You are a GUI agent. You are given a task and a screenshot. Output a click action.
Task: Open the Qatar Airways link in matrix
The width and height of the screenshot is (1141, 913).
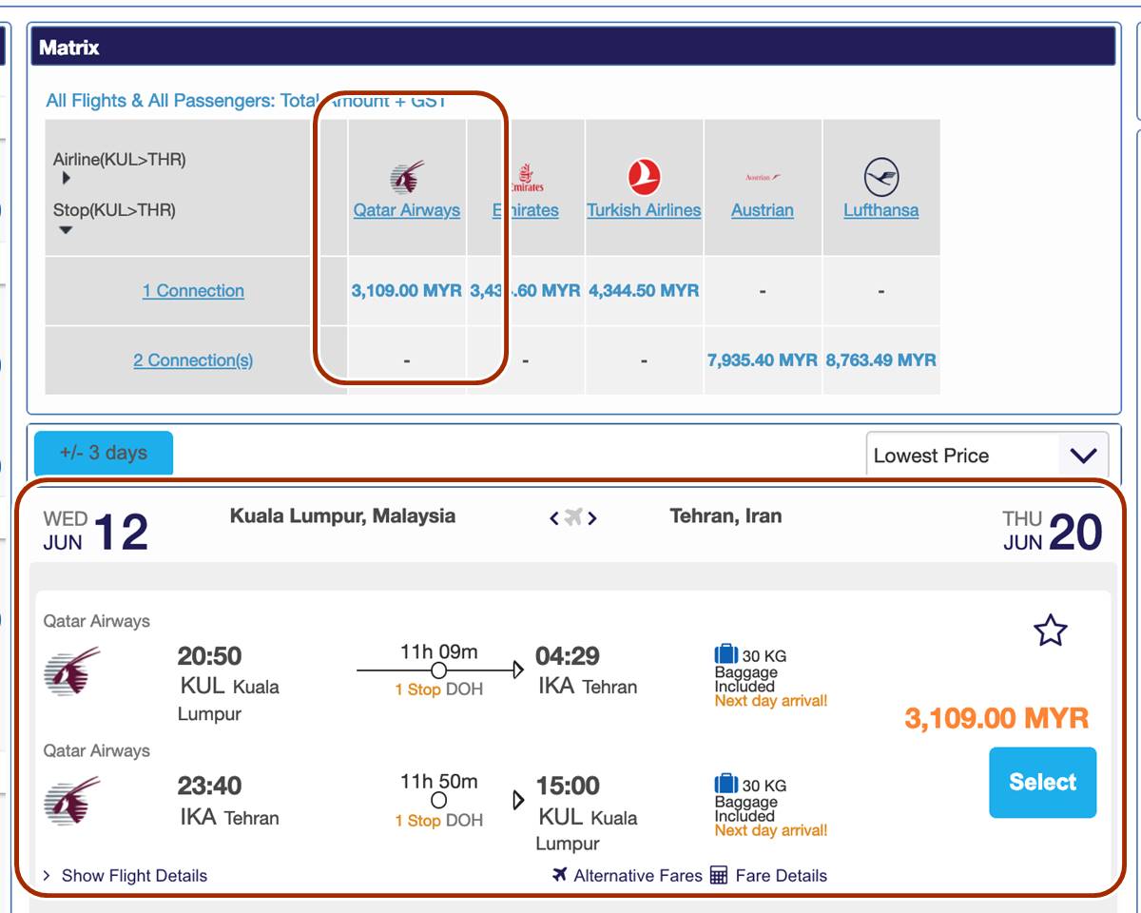pos(407,210)
